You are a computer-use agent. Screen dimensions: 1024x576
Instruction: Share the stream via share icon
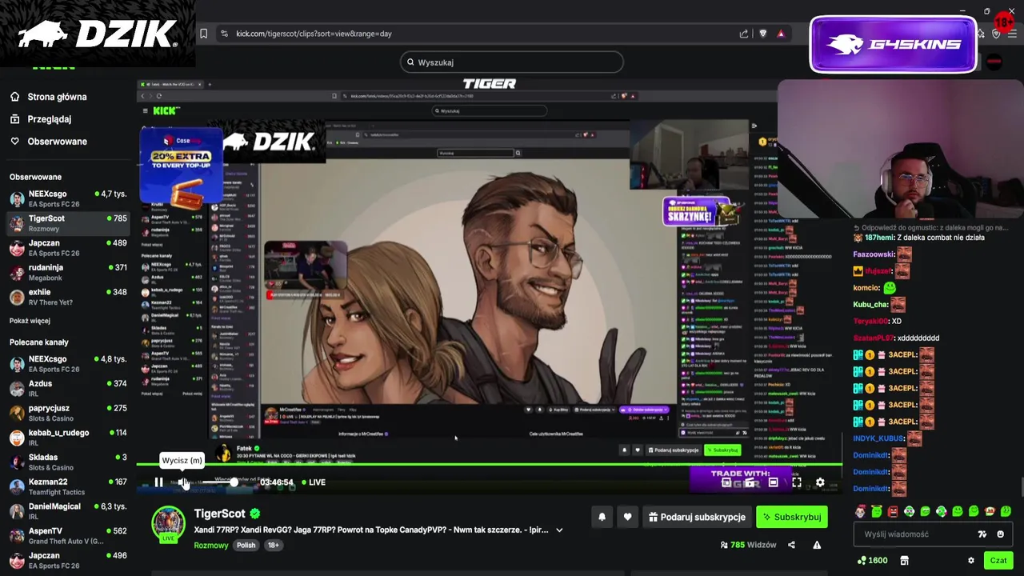point(791,545)
